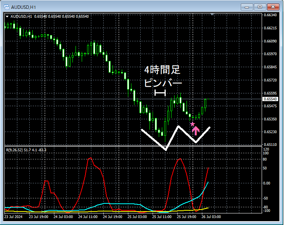Click the indicator scale value 80
This screenshot has height=225, width=284.
tap(265, 159)
